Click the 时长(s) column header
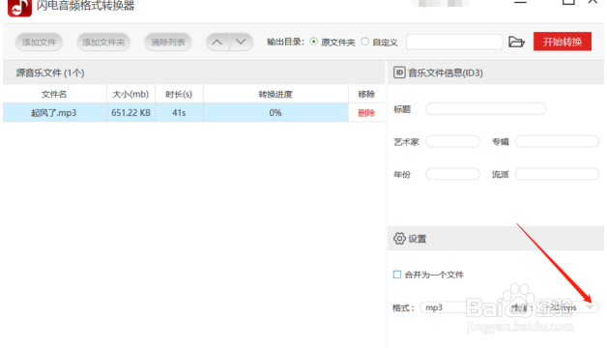The width and height of the screenshot is (607, 348). coord(179,94)
